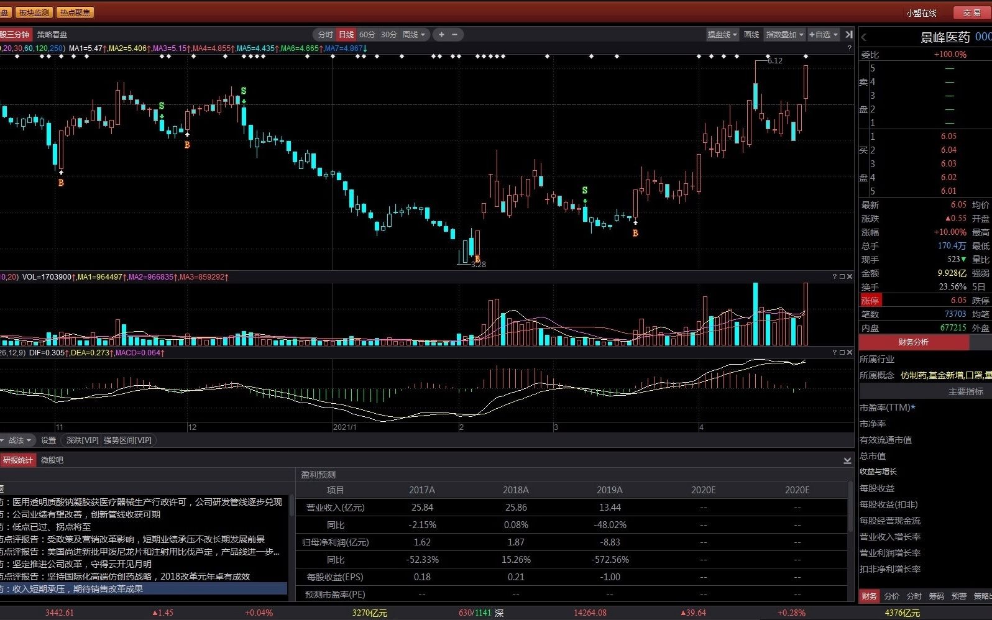
Task: Collapse the right panel with arrow icon
Action: pyautogui.click(x=848, y=35)
